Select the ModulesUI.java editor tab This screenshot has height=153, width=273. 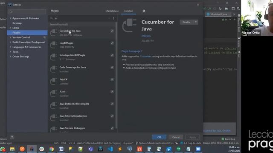pos(218,14)
